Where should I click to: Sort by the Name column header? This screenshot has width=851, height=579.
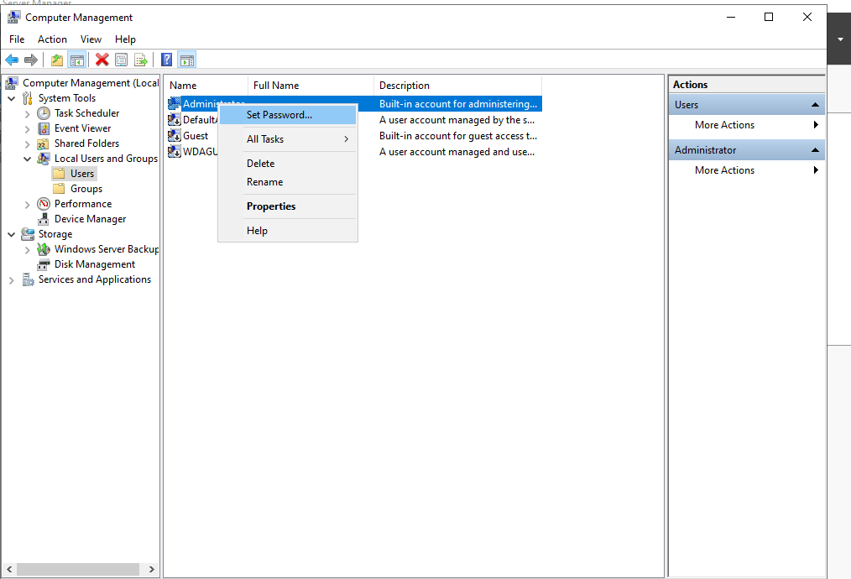pos(206,86)
